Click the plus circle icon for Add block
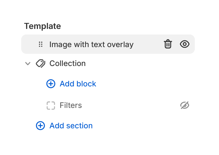This screenshot has height=155, width=219. 51,84
